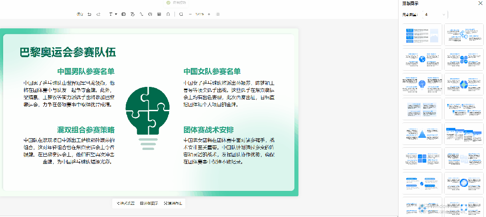Close the 排版图示 layout panel
Screen dimensions: 486x217
coord(480,4)
